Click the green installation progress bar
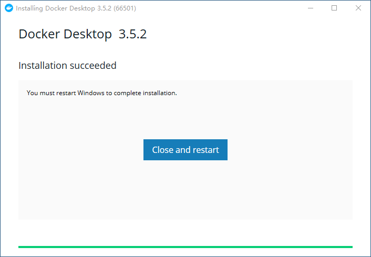 coord(185,247)
